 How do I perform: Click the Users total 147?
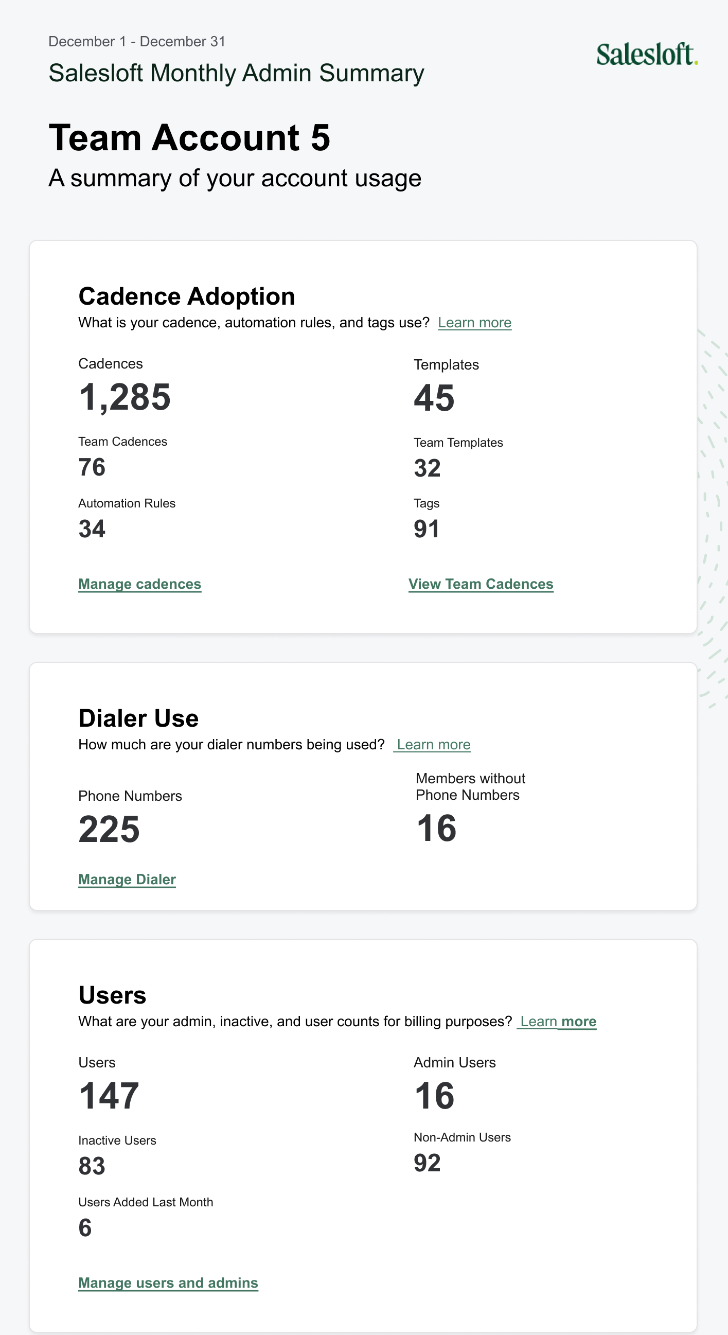click(109, 1096)
